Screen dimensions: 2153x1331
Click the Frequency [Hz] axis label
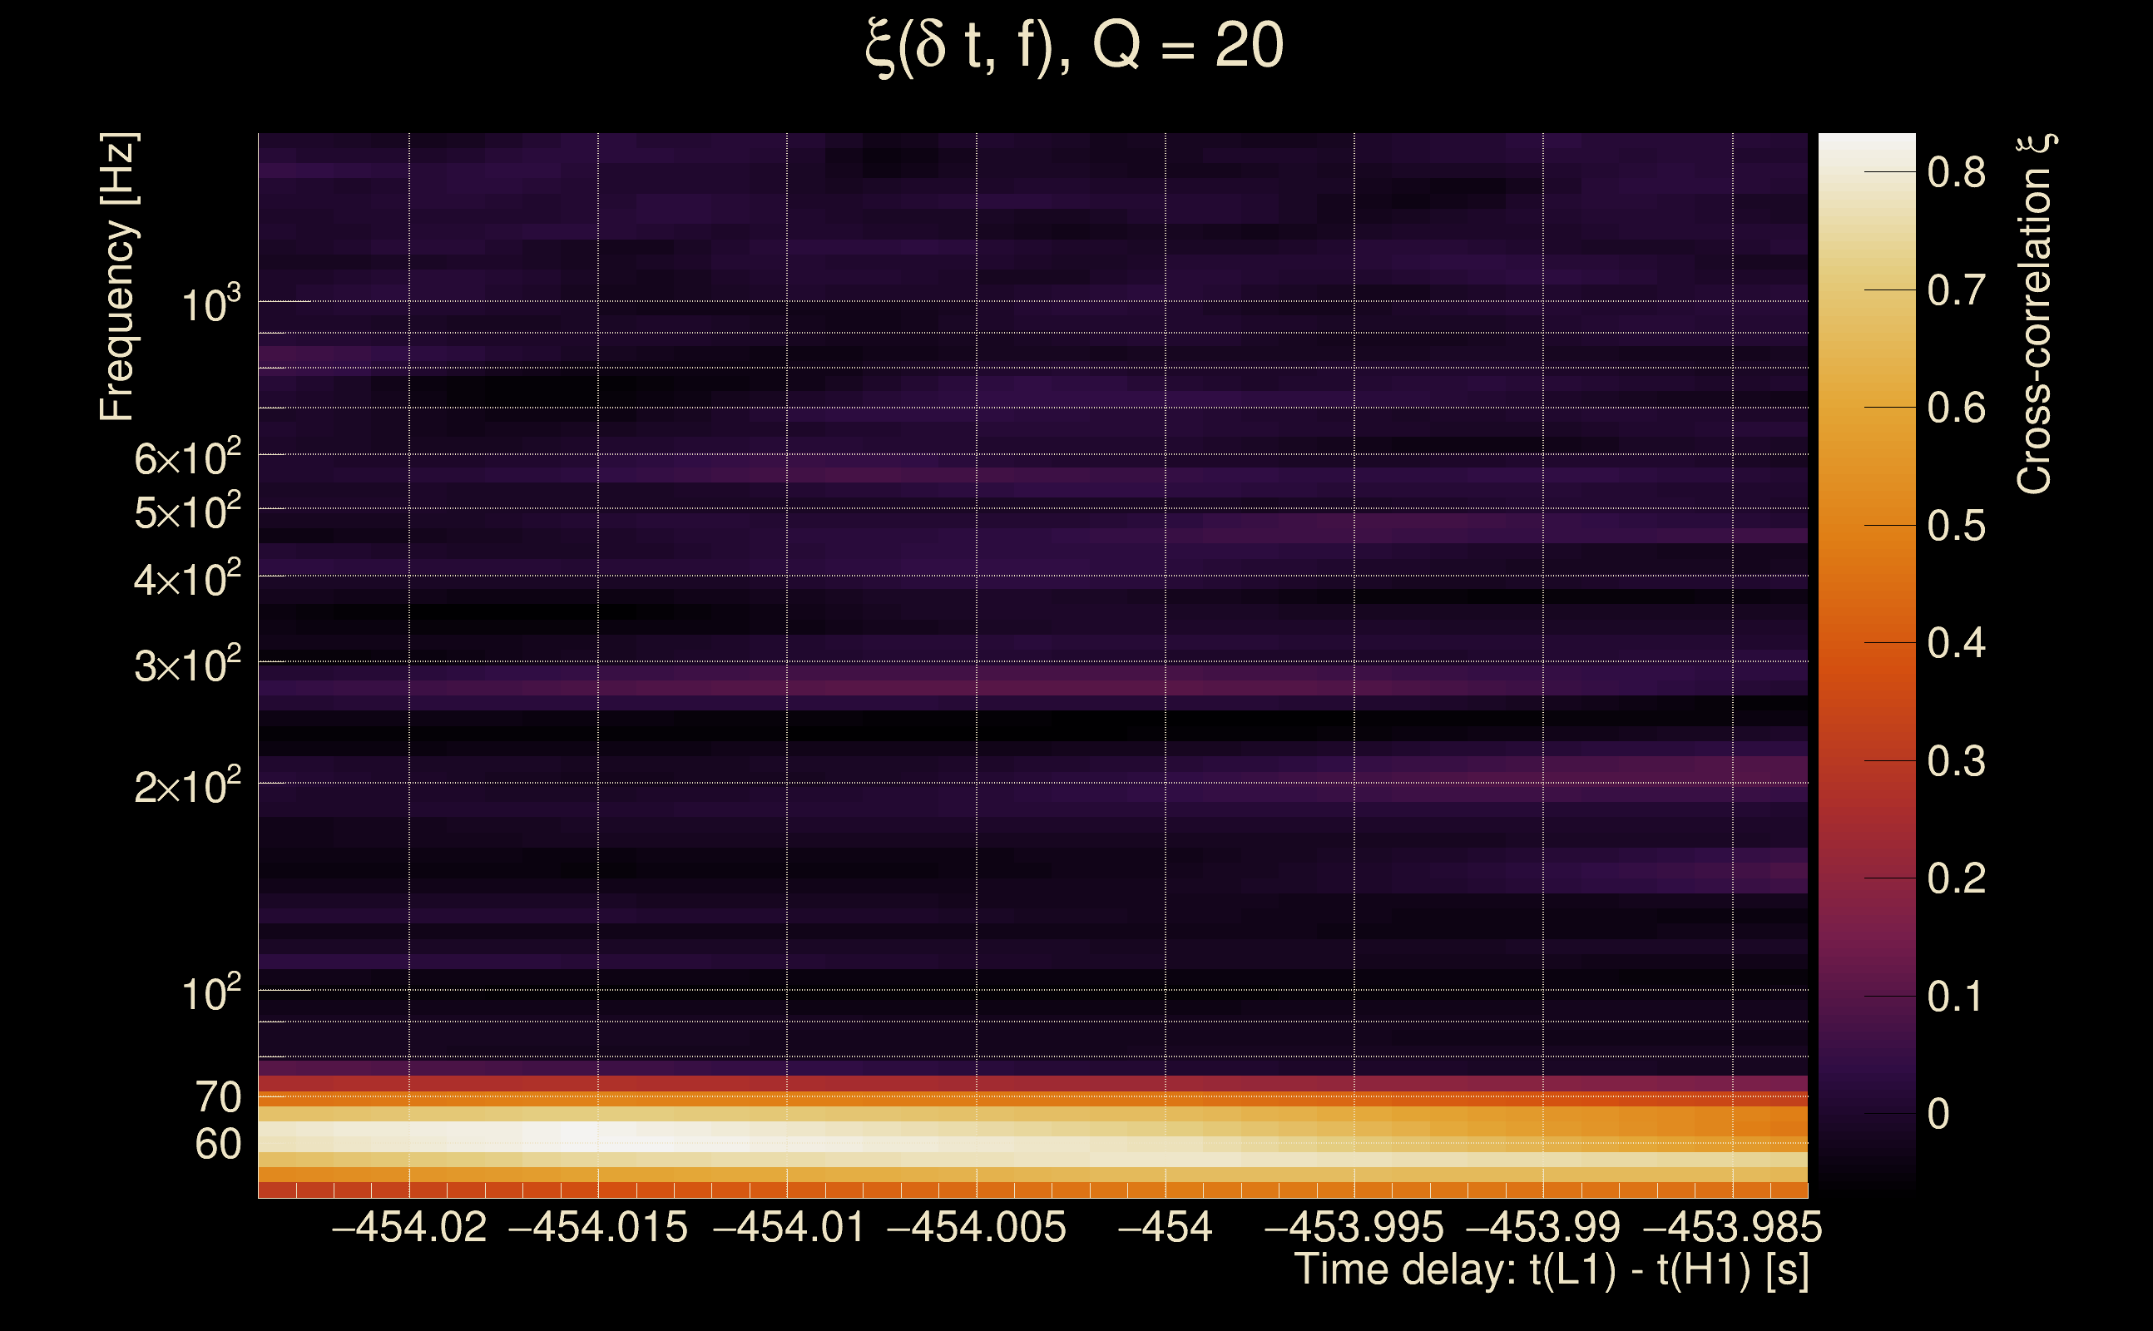118,277
